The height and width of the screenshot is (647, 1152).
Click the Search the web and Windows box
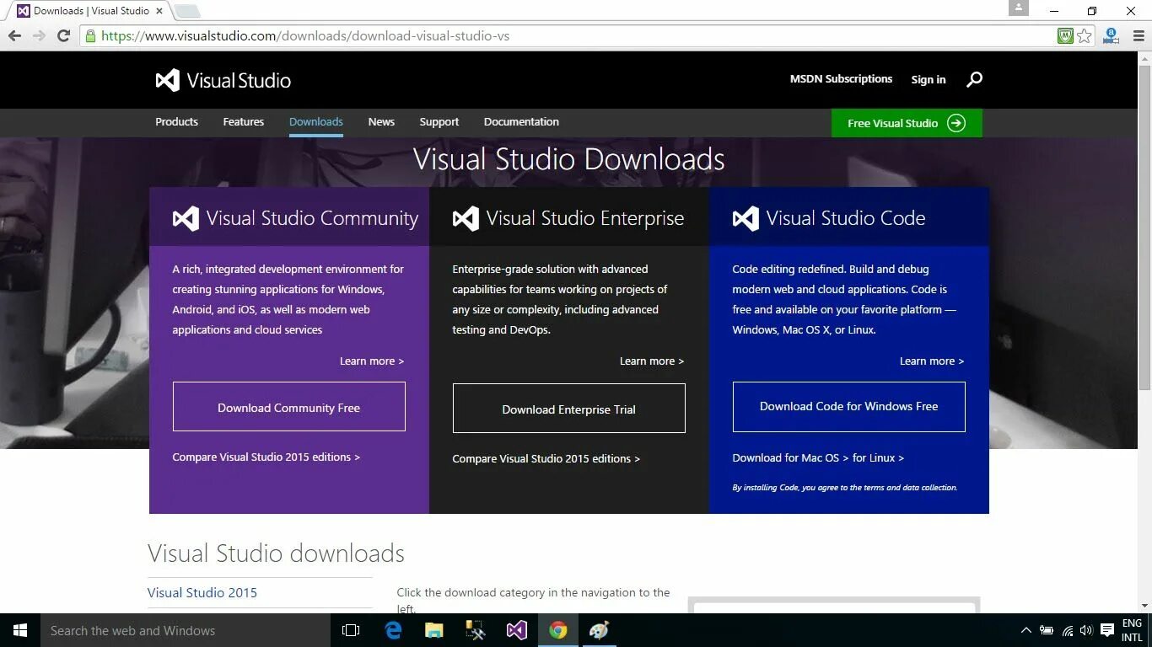click(186, 630)
